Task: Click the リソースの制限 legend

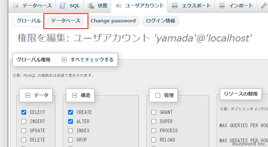Action: [241, 94]
